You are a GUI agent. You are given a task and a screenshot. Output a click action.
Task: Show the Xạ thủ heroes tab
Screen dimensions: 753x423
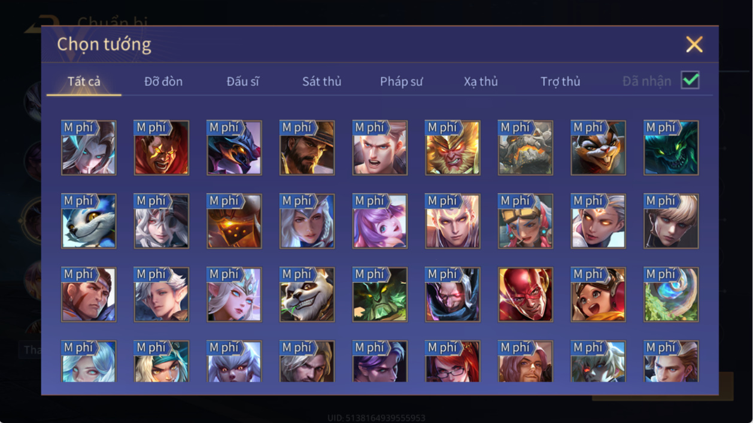click(481, 81)
